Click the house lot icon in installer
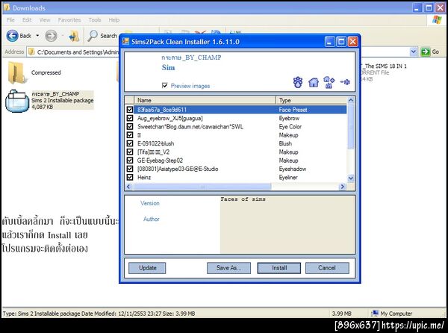Viewport: 448px width, 333px height. (x=314, y=83)
